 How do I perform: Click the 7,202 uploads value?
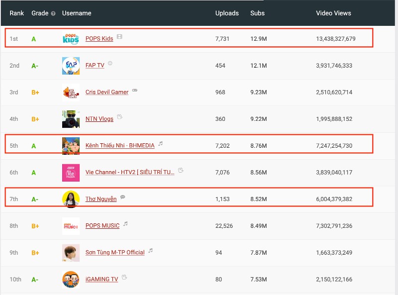[x=222, y=146]
